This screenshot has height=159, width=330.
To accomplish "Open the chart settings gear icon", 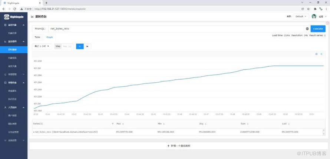I will click(316, 54).
